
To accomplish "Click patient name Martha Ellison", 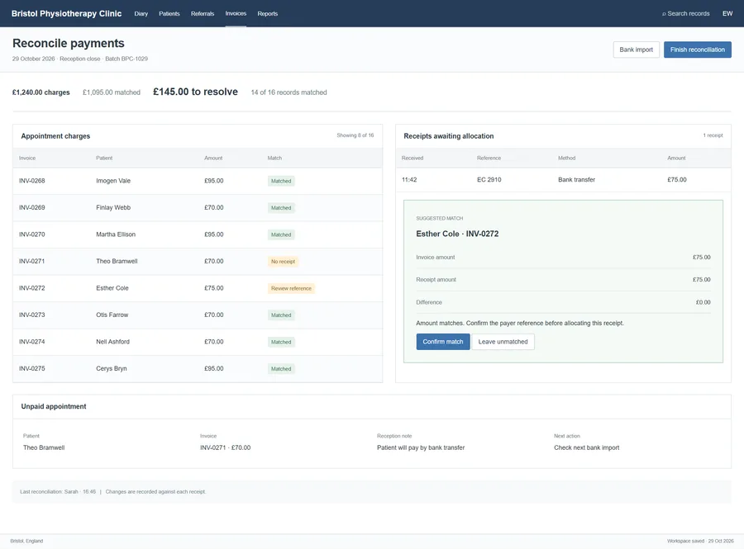I will click(x=115, y=234).
